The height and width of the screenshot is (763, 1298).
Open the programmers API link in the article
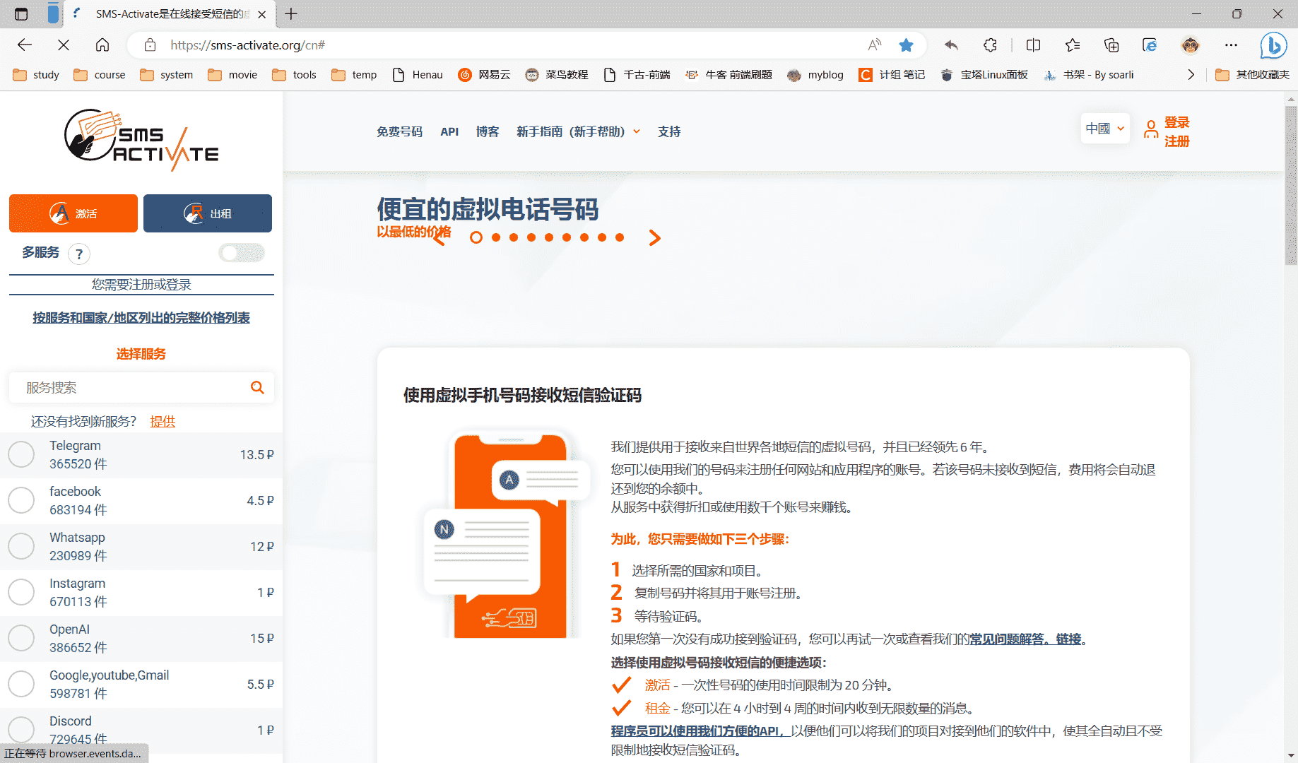700,731
